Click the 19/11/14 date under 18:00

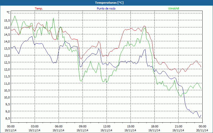(x=154, y=130)
